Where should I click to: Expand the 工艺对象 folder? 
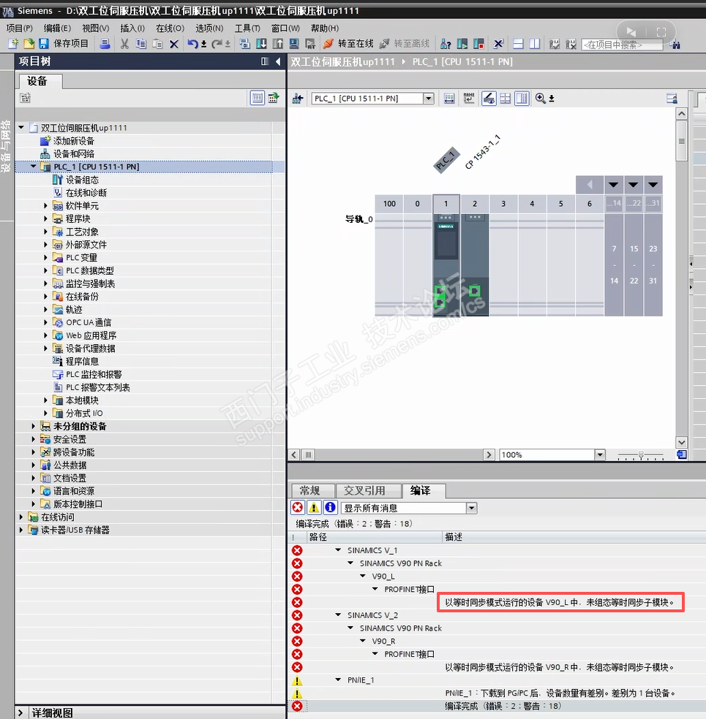(x=45, y=232)
